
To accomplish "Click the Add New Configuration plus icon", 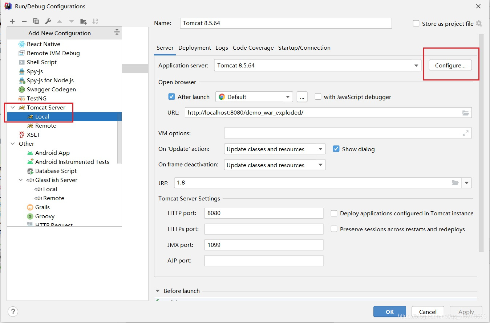I will point(12,21).
